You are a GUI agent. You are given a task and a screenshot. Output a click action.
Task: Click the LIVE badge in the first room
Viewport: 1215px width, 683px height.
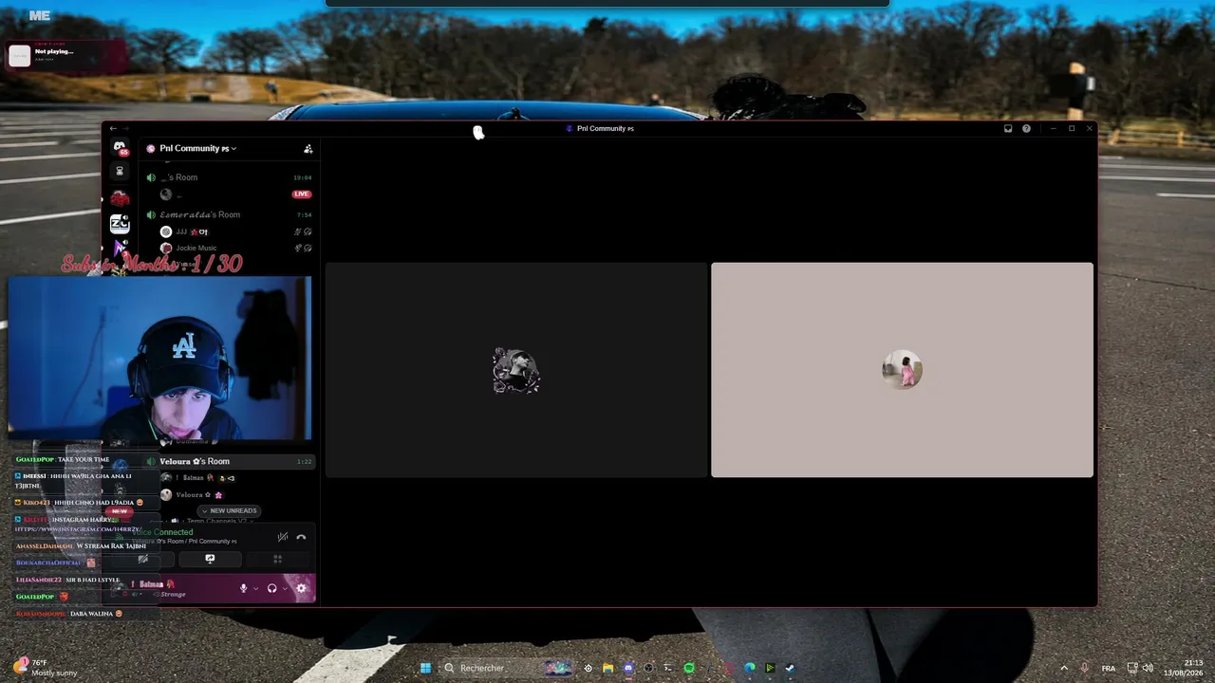coord(302,194)
